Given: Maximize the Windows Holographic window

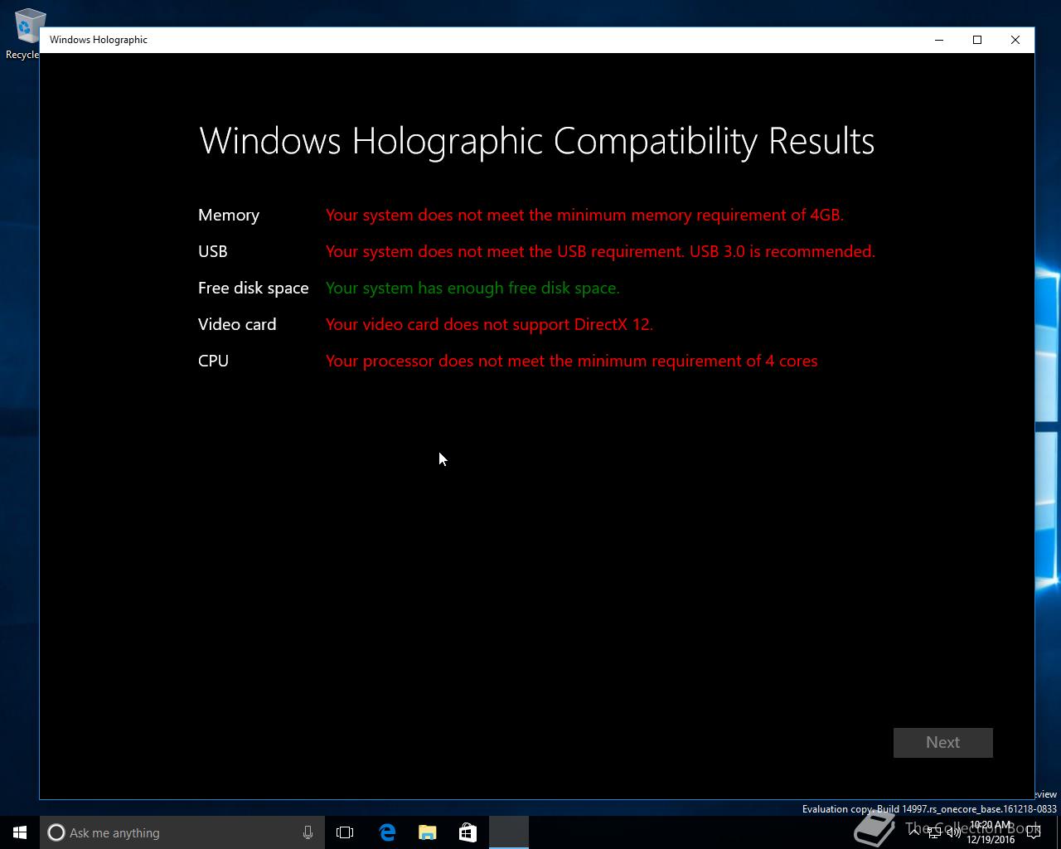Looking at the screenshot, I should tap(977, 40).
